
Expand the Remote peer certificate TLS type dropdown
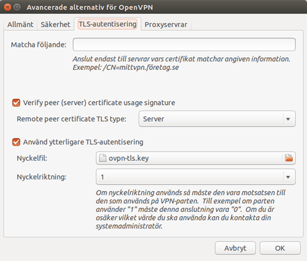tap(217, 119)
